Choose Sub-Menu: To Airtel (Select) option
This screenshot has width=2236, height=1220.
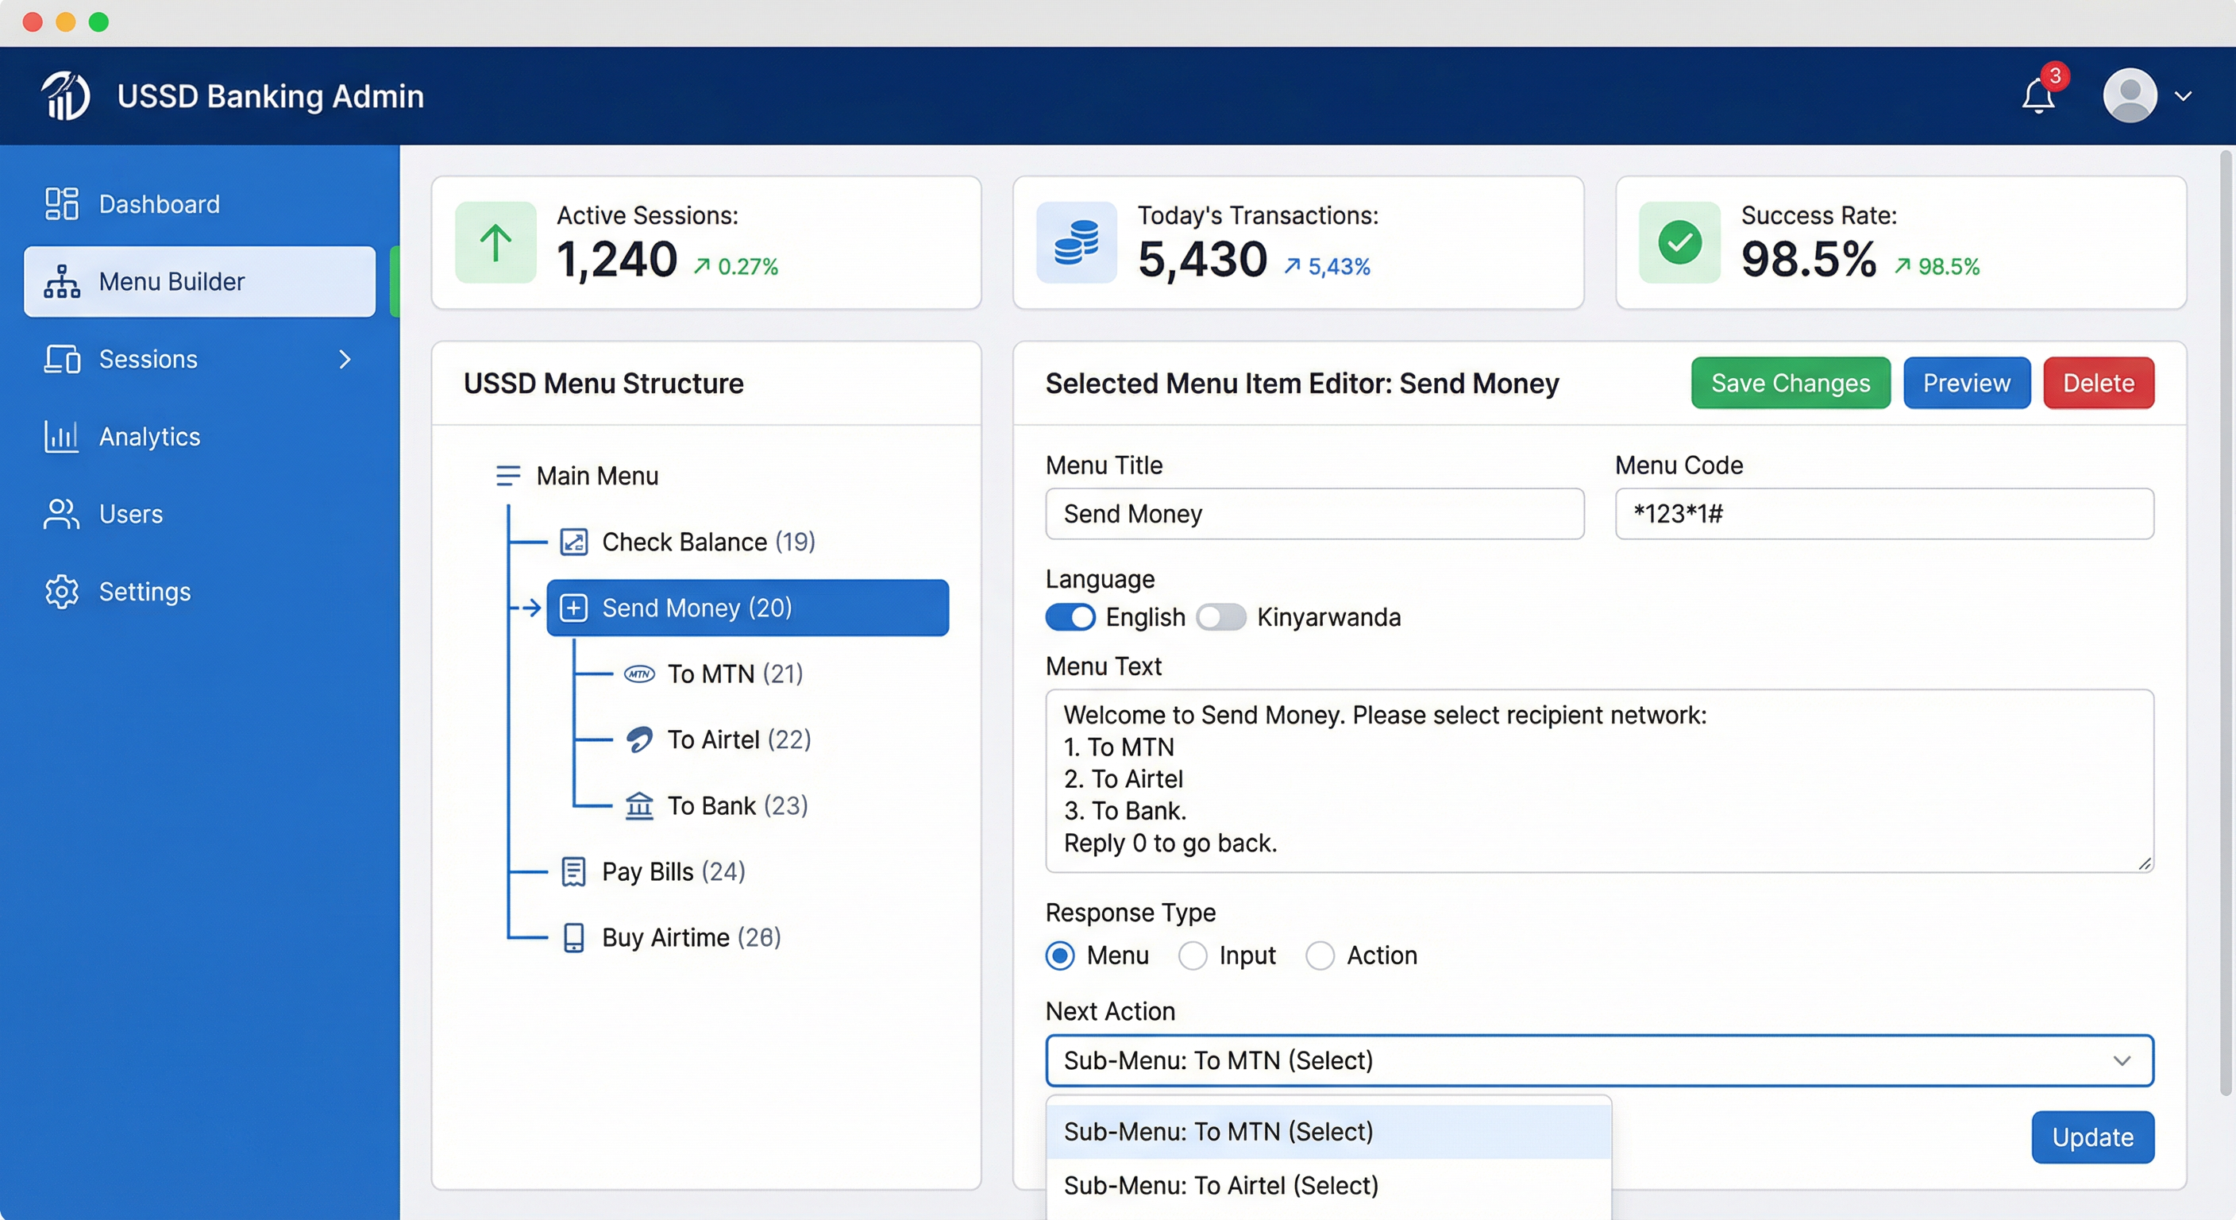1220,1185
